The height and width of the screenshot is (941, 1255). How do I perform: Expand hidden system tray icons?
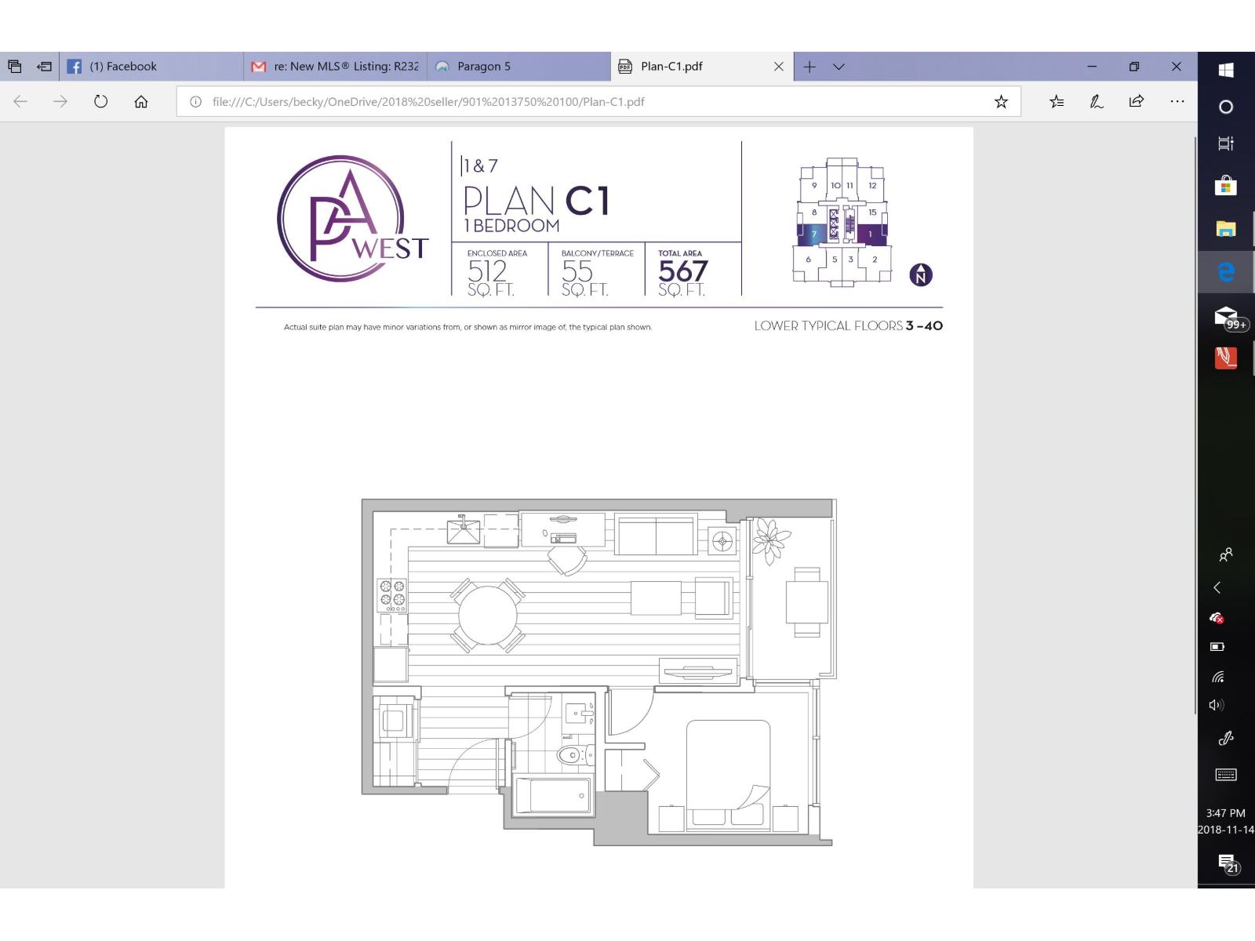click(x=1217, y=587)
